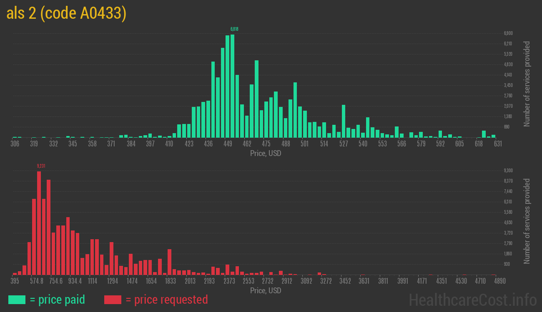The width and height of the screenshot is (542, 312).
Task: Click the 'price requested' legend text
Action: (x=166, y=300)
